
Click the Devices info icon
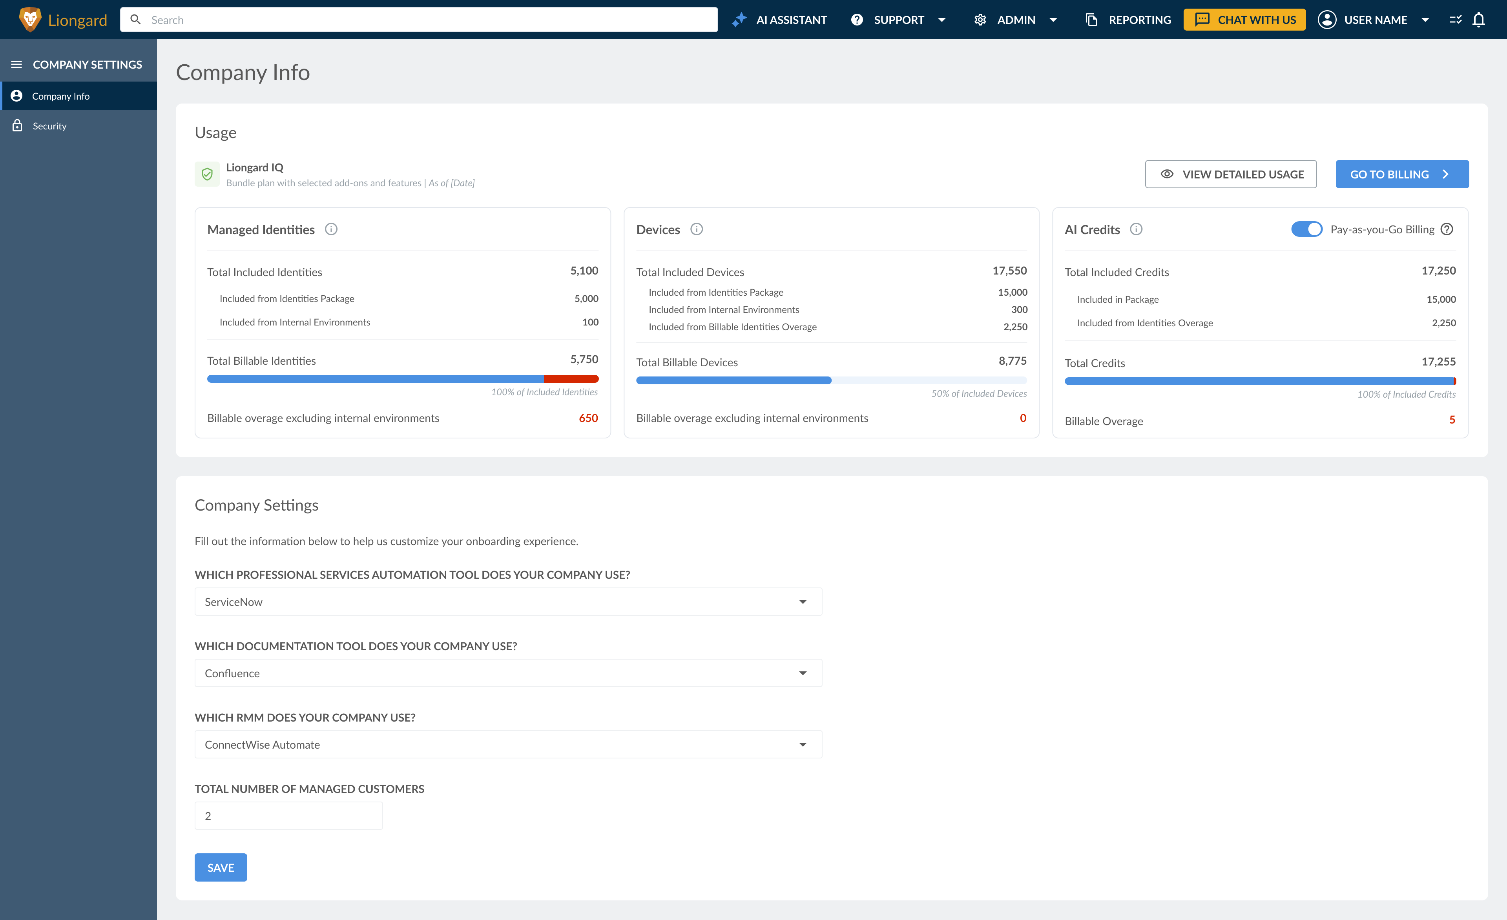pos(696,229)
